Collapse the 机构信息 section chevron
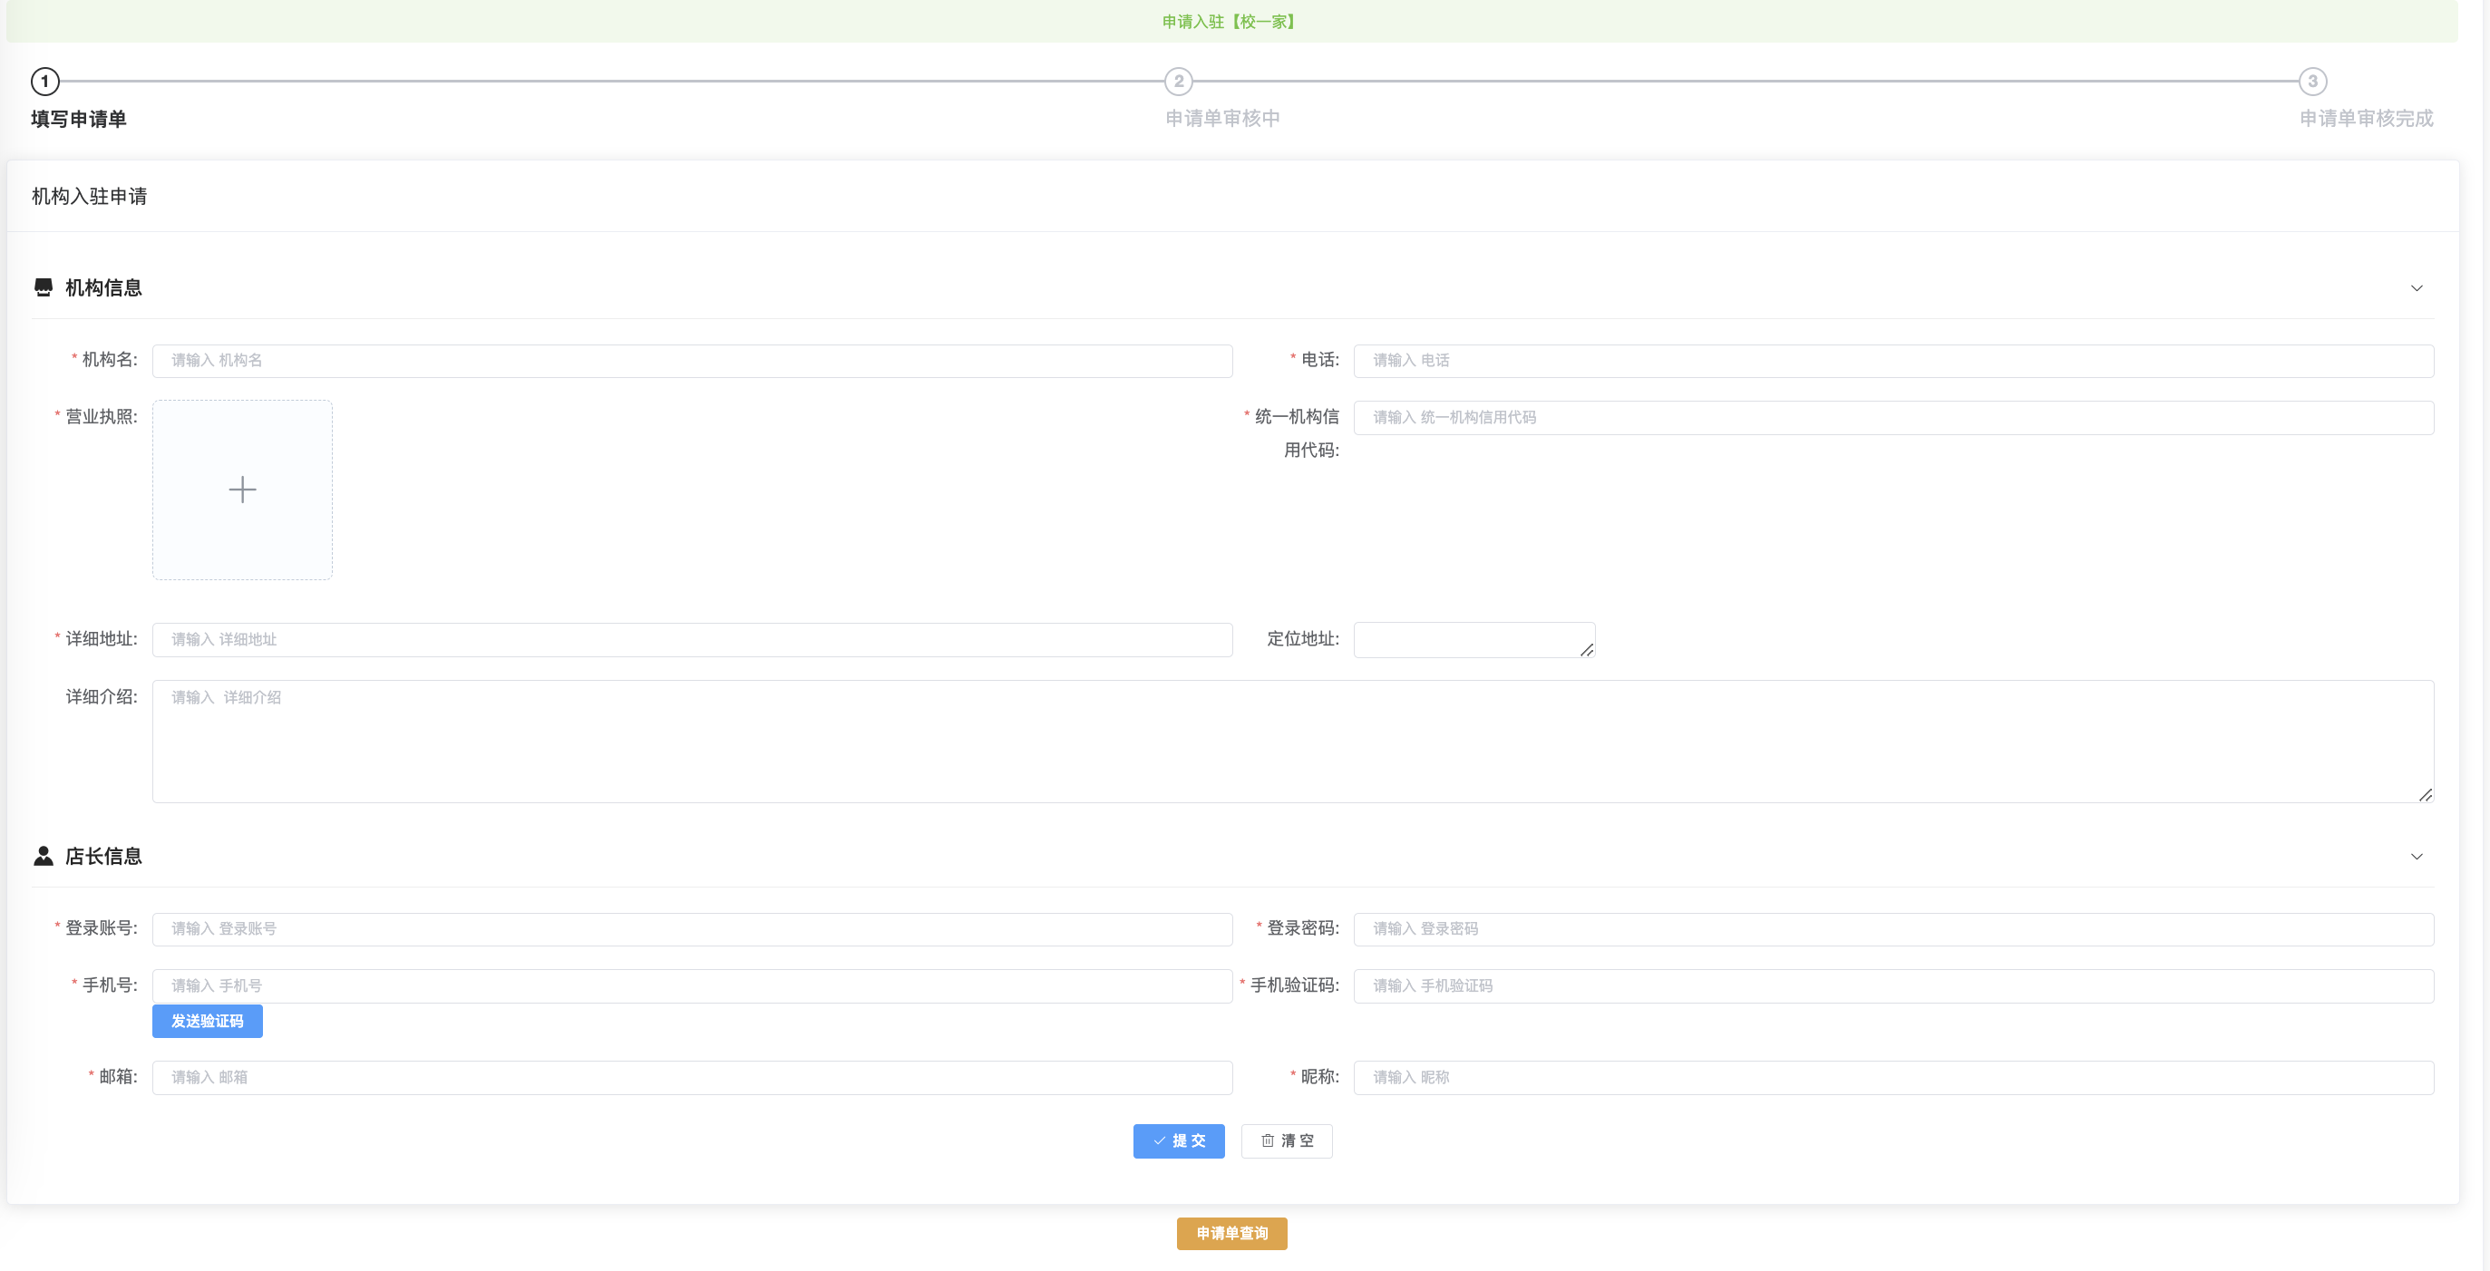The height and width of the screenshot is (1271, 2490). point(2417,287)
